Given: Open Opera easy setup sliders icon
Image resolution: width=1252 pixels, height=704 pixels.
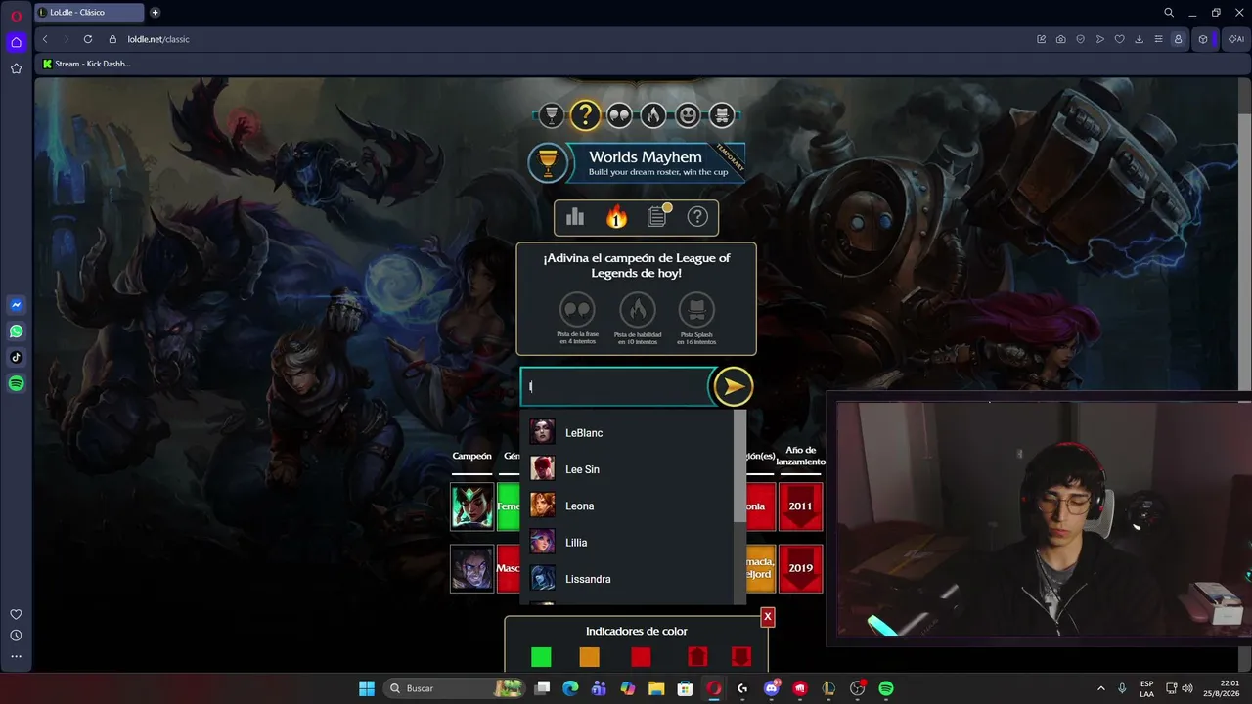Looking at the screenshot, I should (x=1159, y=39).
